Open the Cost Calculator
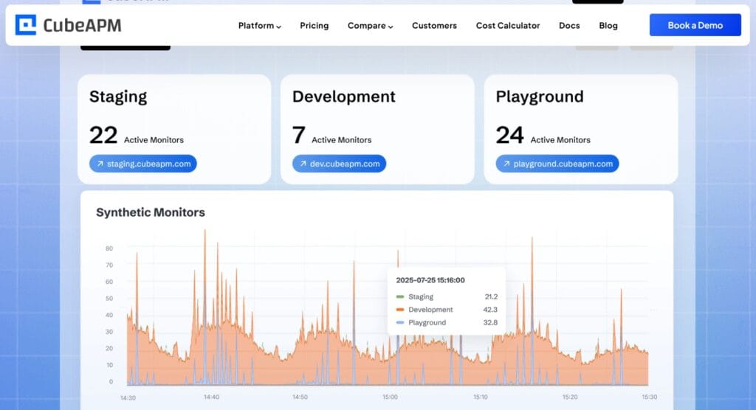 point(508,26)
